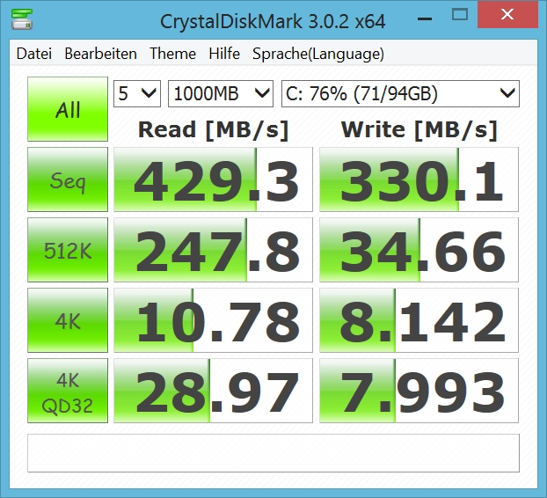The width and height of the screenshot is (547, 498).
Task: Minimize the CrystalDiskMark window
Action: pyautogui.click(x=425, y=18)
